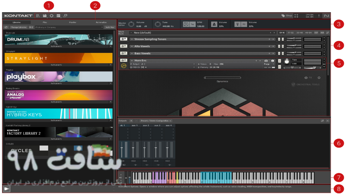Switch to the Libraries tab

coord(17,22)
